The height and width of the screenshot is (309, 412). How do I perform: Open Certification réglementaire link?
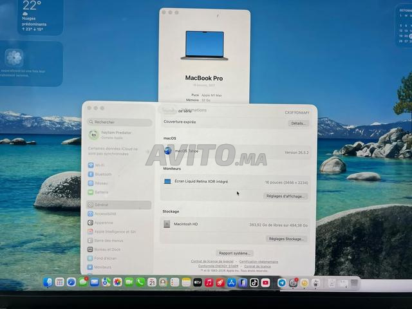259,262
